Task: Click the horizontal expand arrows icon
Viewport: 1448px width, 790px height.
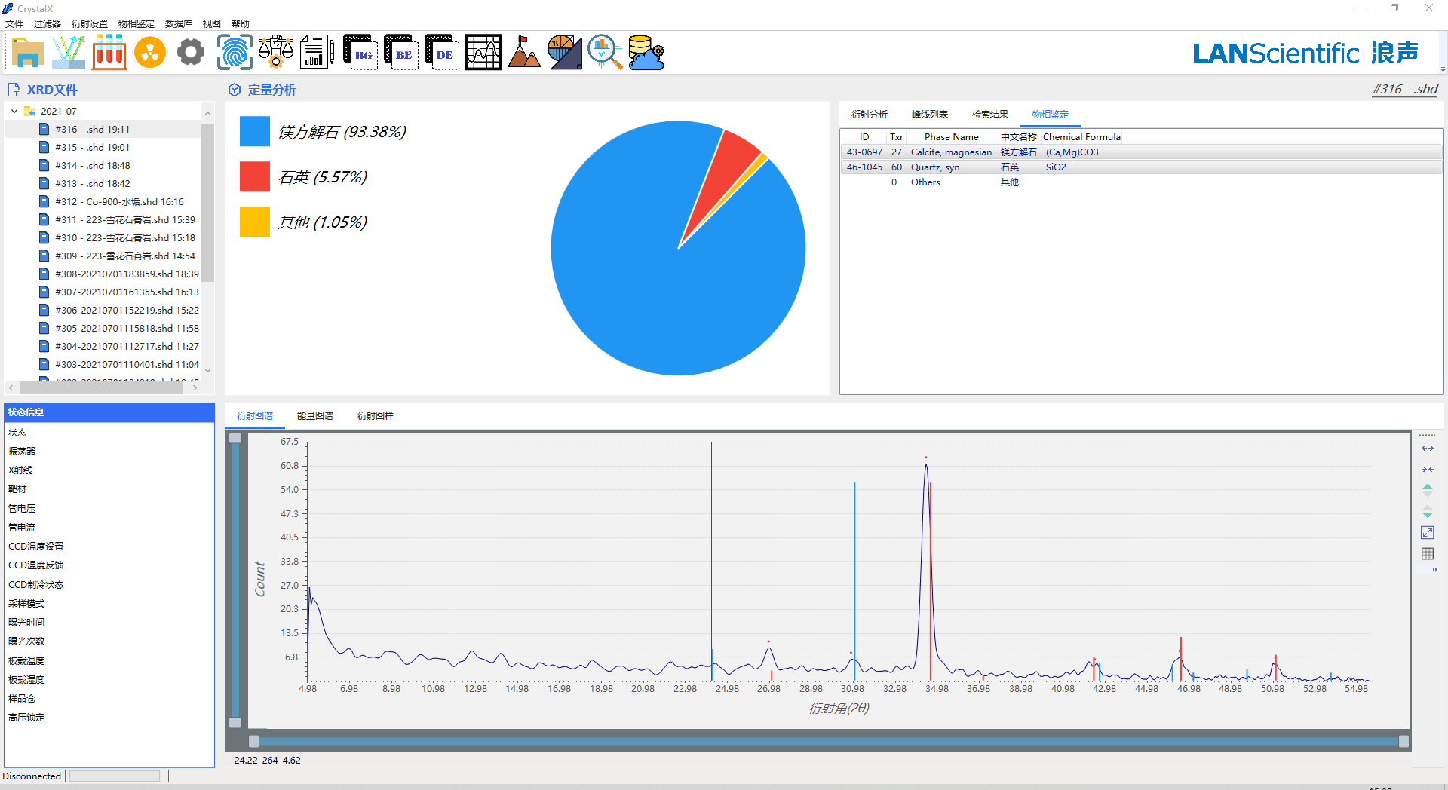Action: [x=1428, y=449]
